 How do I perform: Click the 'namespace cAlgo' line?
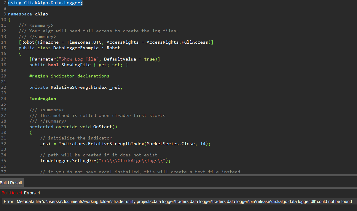coord(28,14)
